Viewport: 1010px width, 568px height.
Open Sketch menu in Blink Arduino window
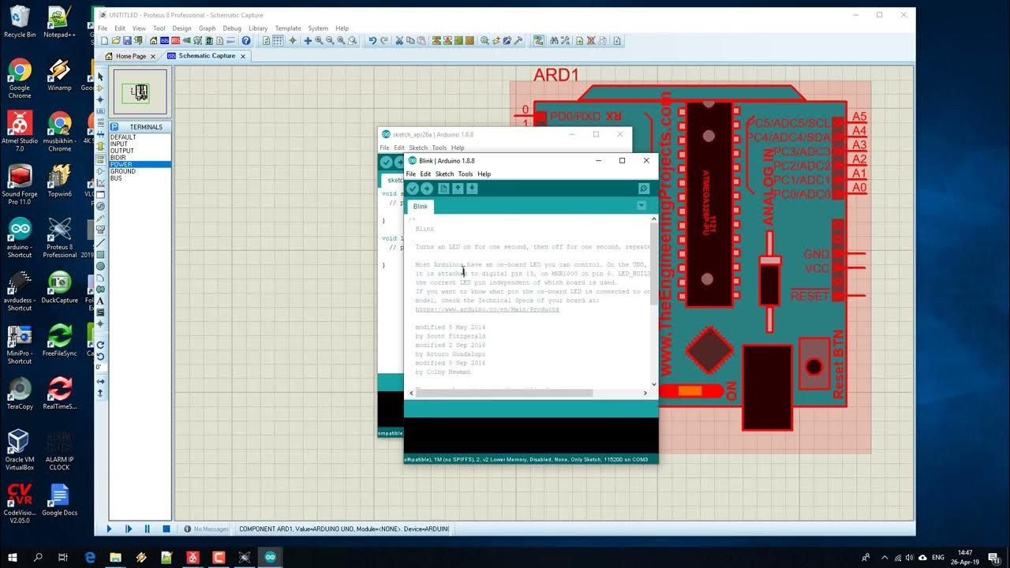(445, 174)
